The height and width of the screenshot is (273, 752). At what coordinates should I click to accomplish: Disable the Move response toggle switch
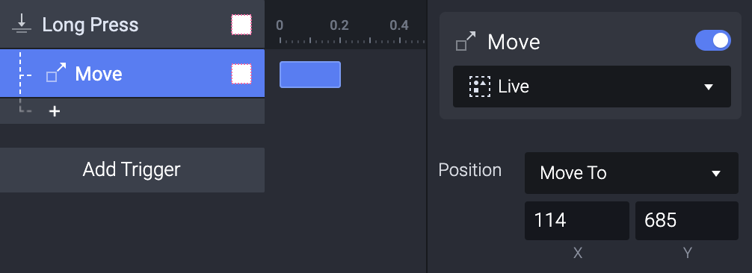click(x=712, y=41)
